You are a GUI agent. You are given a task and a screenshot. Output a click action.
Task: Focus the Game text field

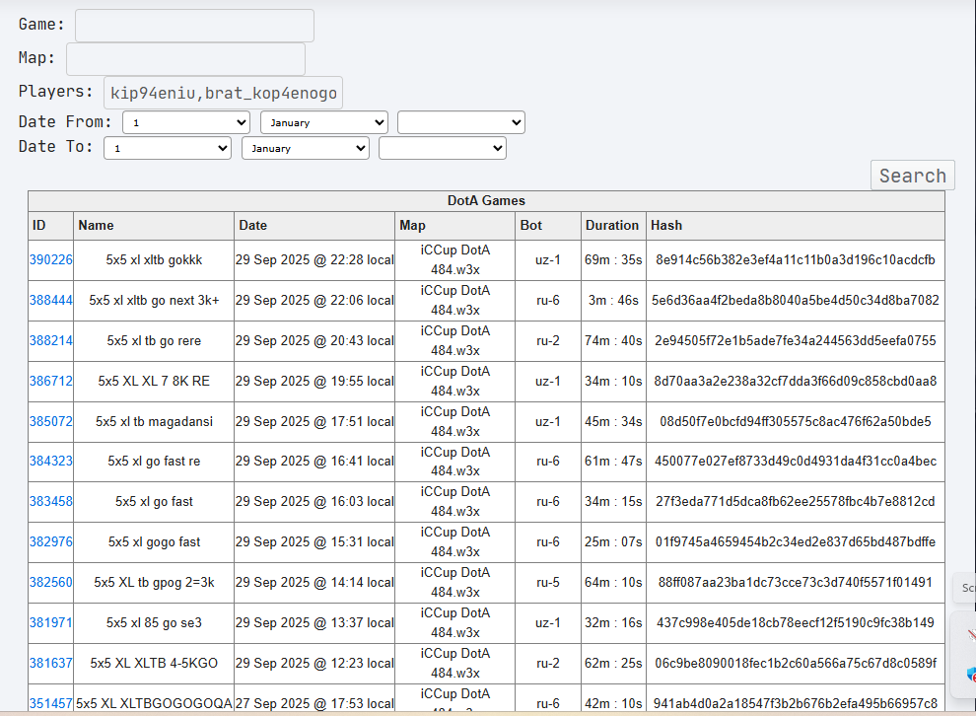[194, 26]
